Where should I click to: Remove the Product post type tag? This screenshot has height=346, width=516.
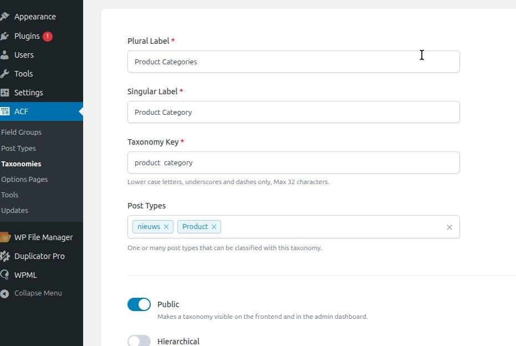point(214,227)
